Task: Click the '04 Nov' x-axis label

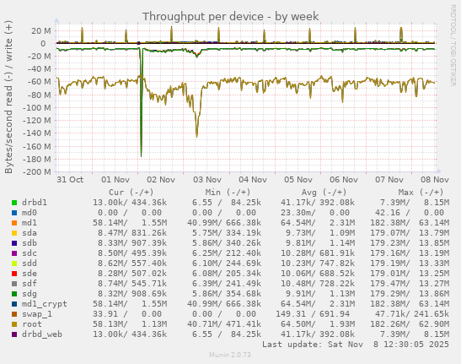Action: tap(253, 180)
